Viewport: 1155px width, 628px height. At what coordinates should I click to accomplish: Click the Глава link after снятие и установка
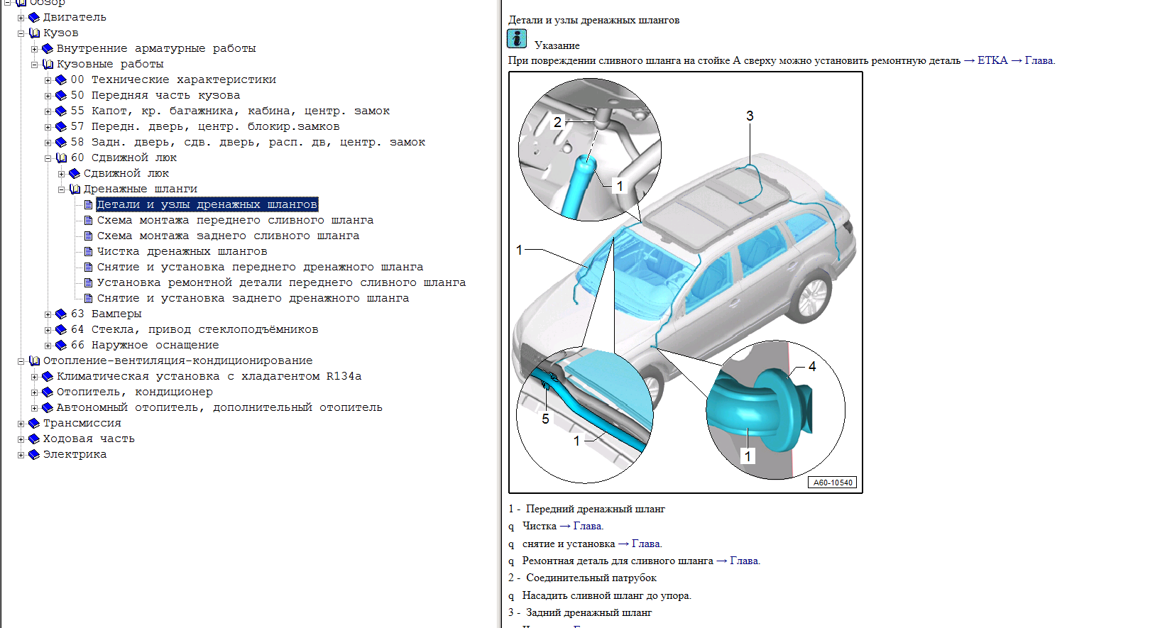645,544
